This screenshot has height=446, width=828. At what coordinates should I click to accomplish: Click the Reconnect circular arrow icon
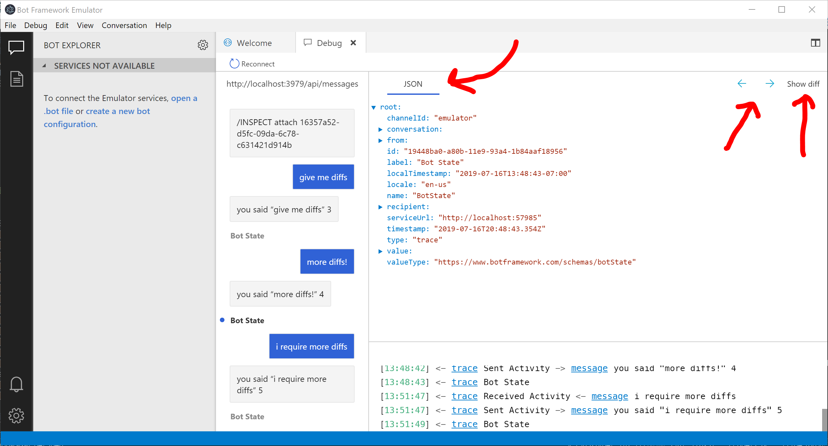pos(234,64)
